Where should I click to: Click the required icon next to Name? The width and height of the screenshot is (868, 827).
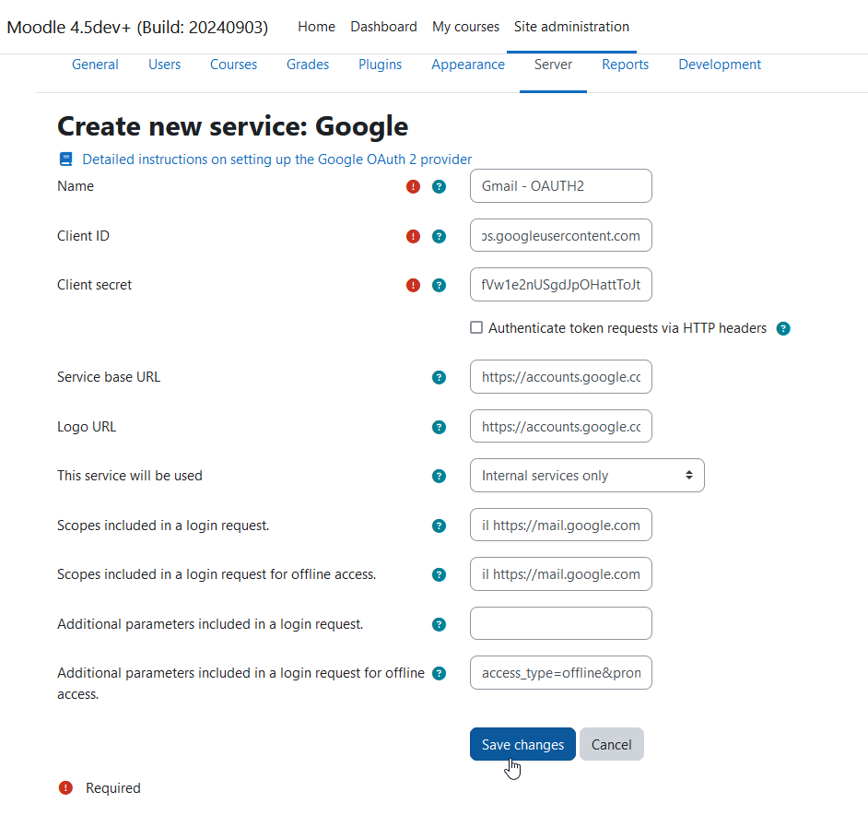413,186
